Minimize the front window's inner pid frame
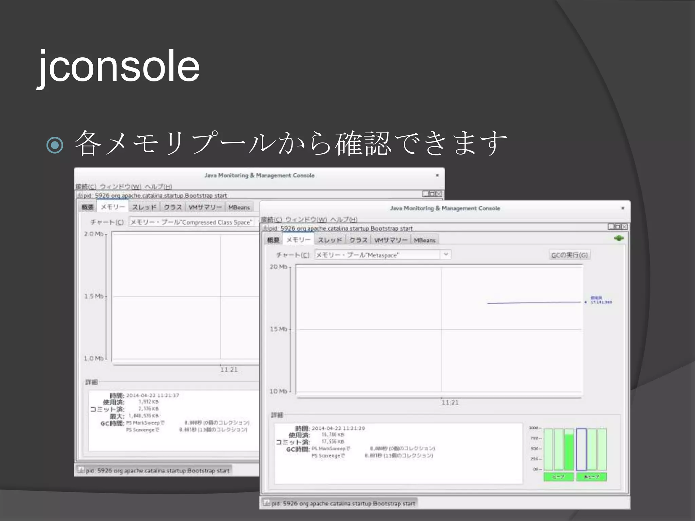The width and height of the screenshot is (695, 521). pyautogui.click(x=611, y=227)
